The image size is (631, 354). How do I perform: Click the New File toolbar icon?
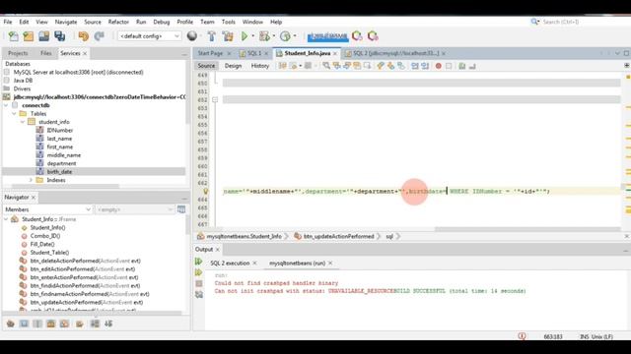[13, 36]
